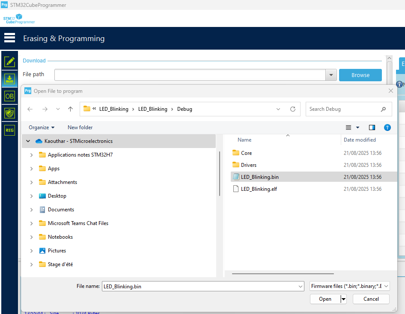Click the main window scroll-up arrow
Image resolution: width=405 pixels, height=314 pixels.
click(x=389, y=58)
